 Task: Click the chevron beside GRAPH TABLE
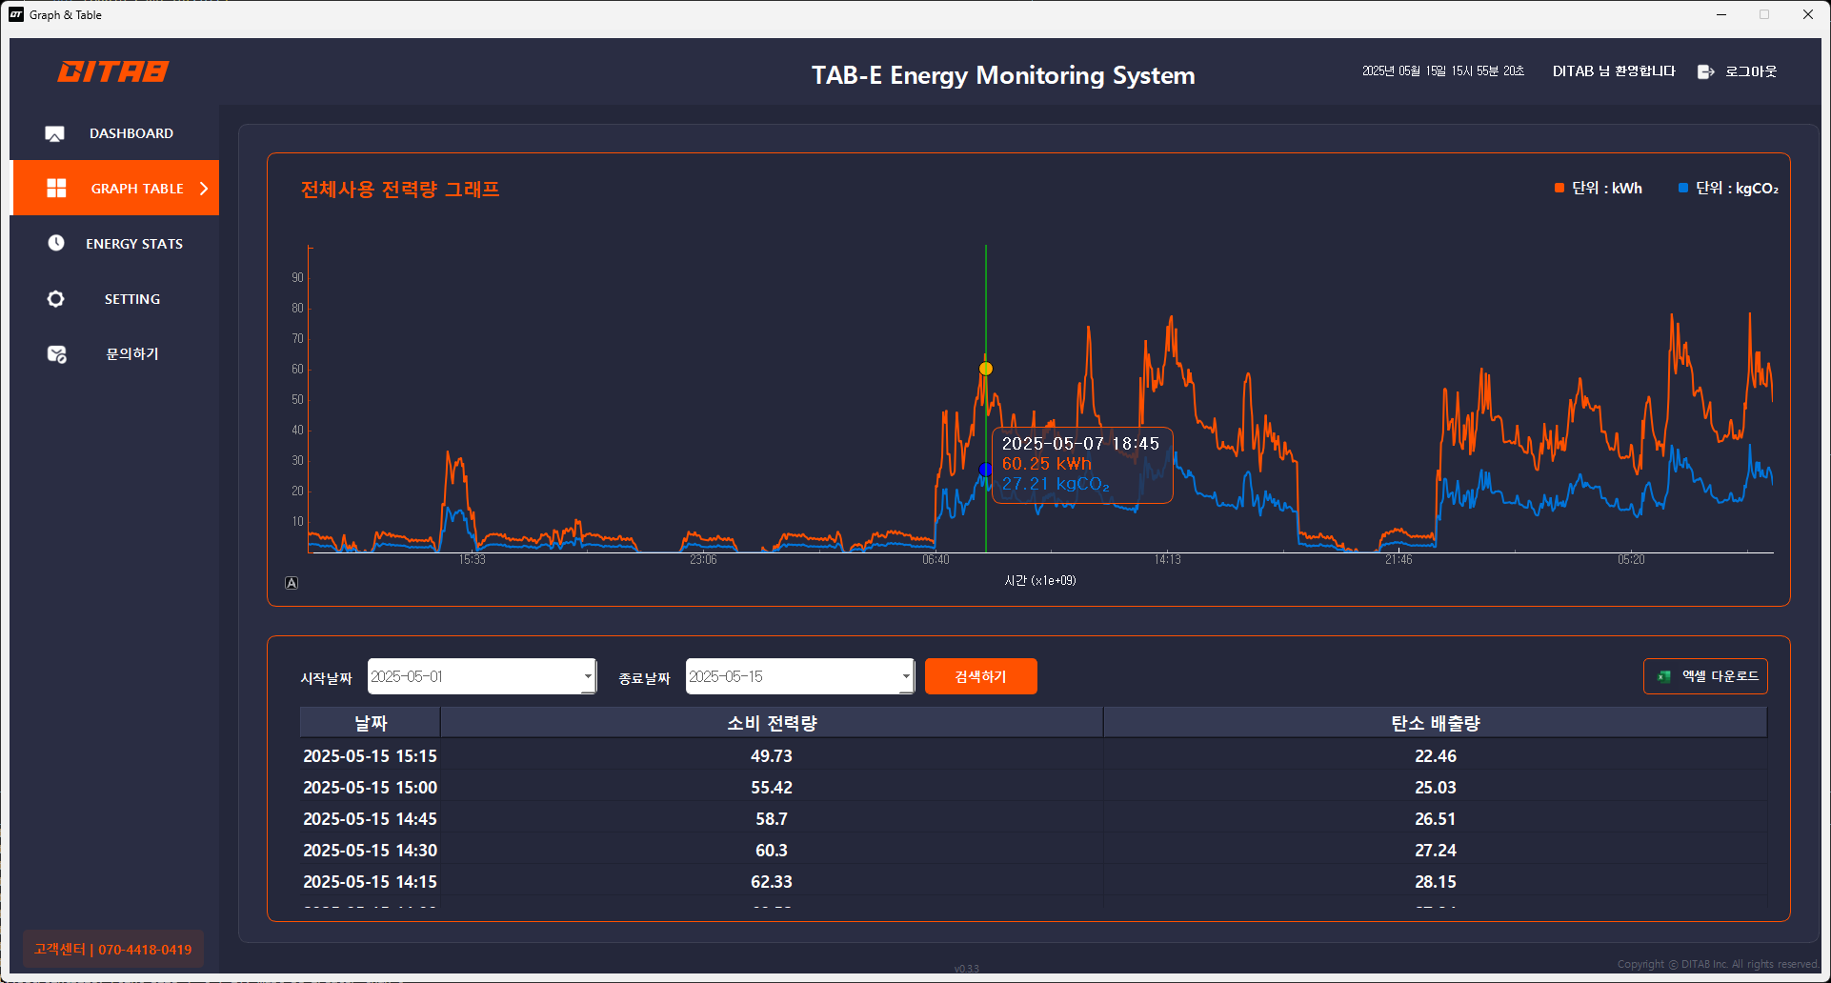coord(204,189)
